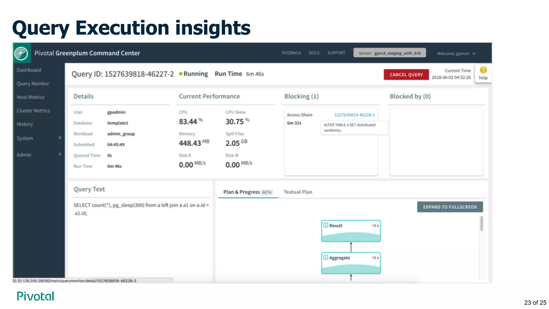
Task: Open Cluster Metrics in sidebar
Action: [x=33, y=111]
